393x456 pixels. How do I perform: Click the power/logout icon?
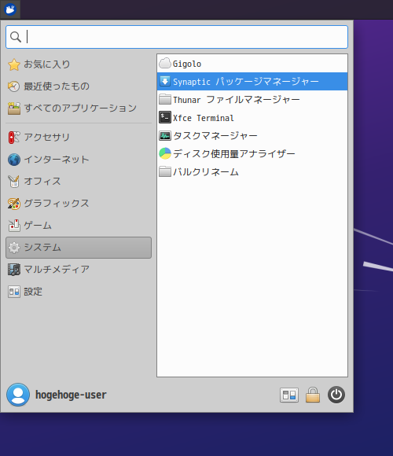[336, 395]
